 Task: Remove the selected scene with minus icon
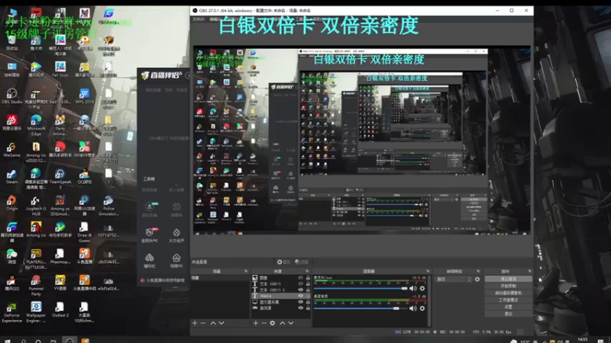click(203, 323)
